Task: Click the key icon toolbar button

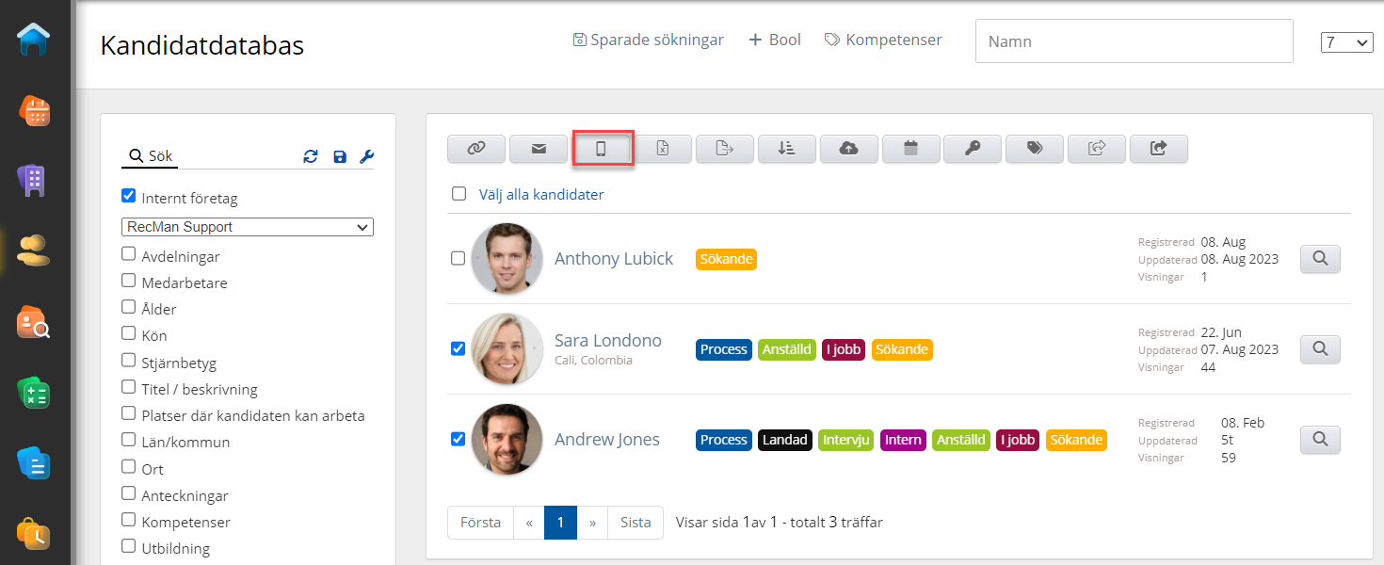Action: tap(973, 149)
